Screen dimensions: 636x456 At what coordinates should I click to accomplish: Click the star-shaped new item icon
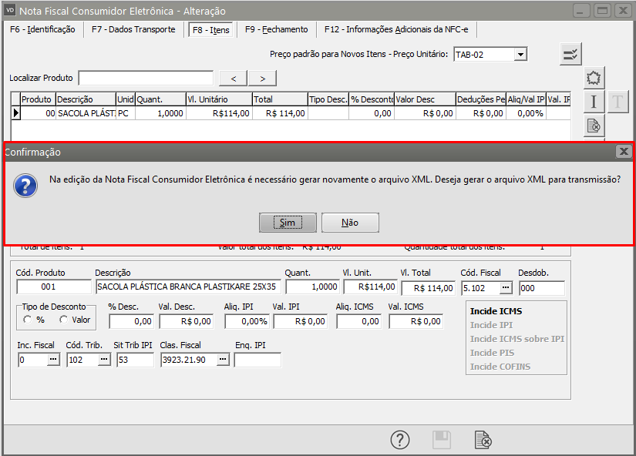pos(594,78)
